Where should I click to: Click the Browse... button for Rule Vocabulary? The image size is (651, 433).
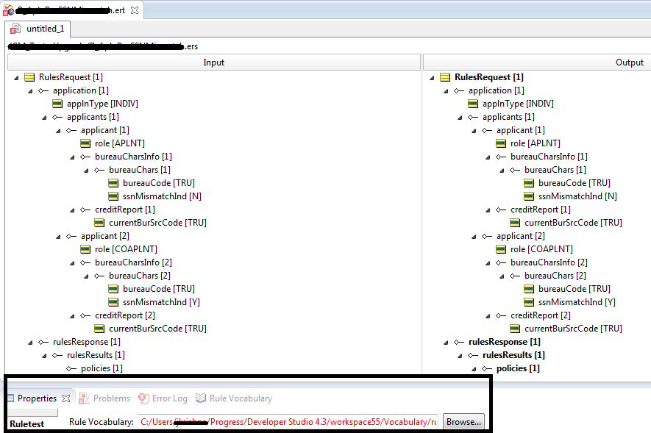pyautogui.click(x=463, y=422)
